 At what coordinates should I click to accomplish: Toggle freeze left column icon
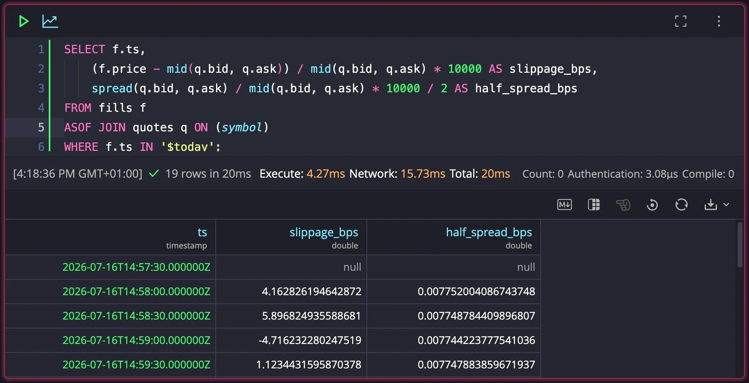click(594, 205)
